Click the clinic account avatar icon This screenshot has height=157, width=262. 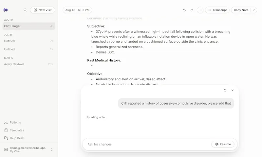pyautogui.click(x=6, y=149)
